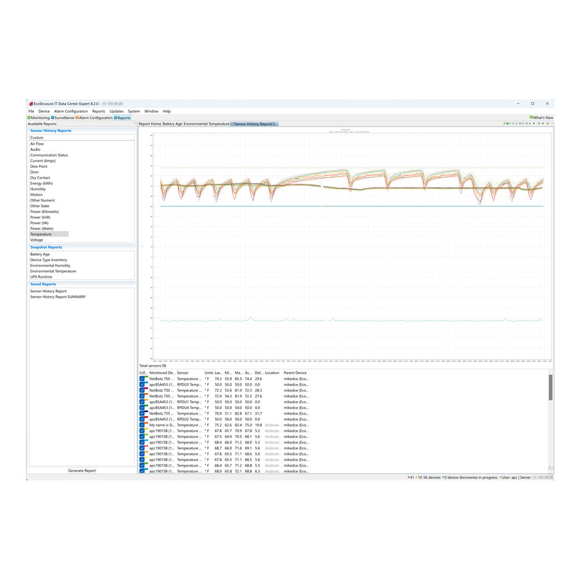Click the sensor table vertical scrollbar thumb

tap(551, 387)
